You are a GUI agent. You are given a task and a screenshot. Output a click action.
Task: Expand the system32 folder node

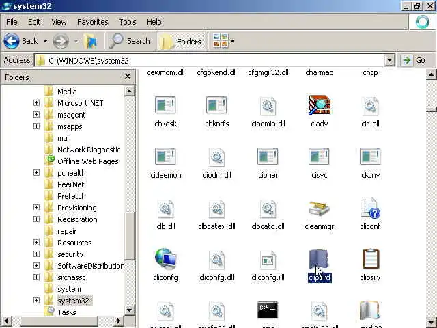(x=36, y=301)
